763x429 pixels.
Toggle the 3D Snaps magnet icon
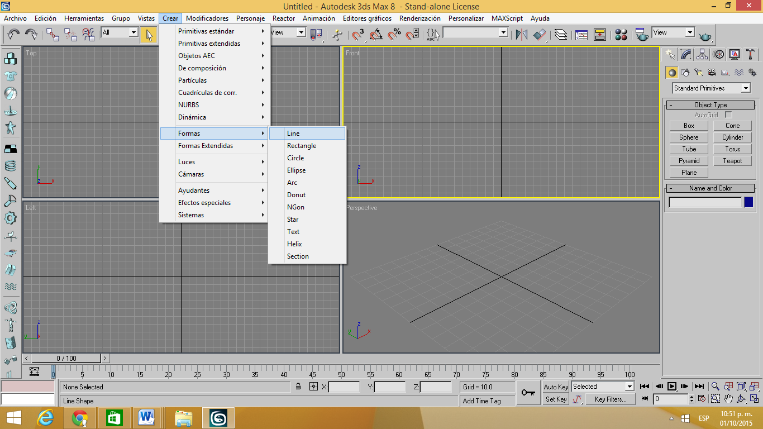click(358, 35)
